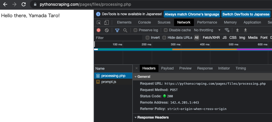272x122 pixels.
Task: Tick the Hide data URLs checkbox
Action: coord(164,38)
